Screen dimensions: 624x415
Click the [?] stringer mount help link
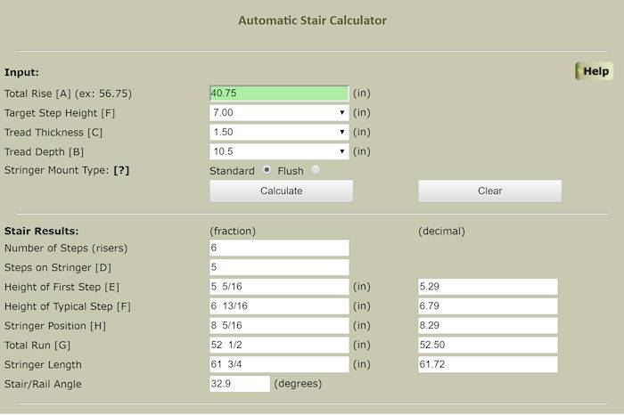(x=121, y=170)
